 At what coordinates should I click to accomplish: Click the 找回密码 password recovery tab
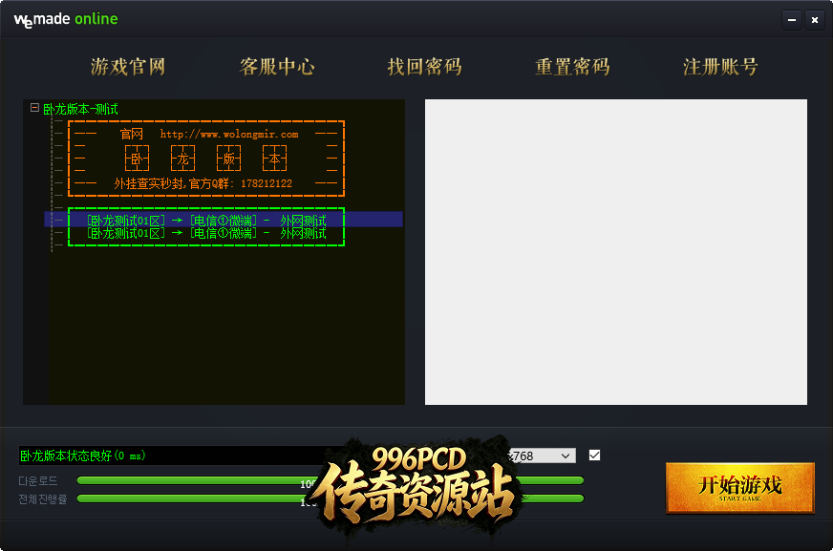(x=424, y=67)
